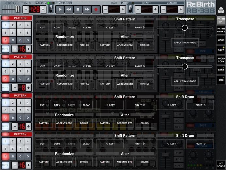
Task: Open the Mods tab
Action: point(221,40)
